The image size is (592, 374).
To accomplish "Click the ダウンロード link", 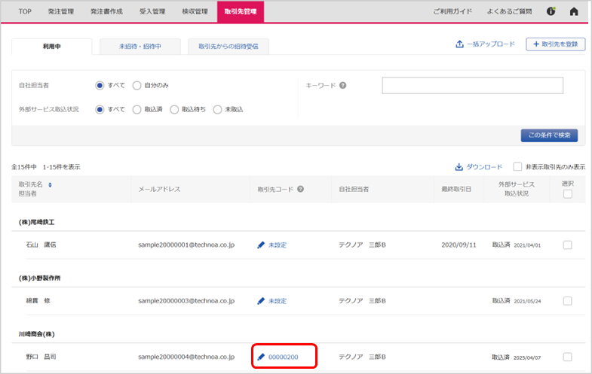I will [x=478, y=167].
